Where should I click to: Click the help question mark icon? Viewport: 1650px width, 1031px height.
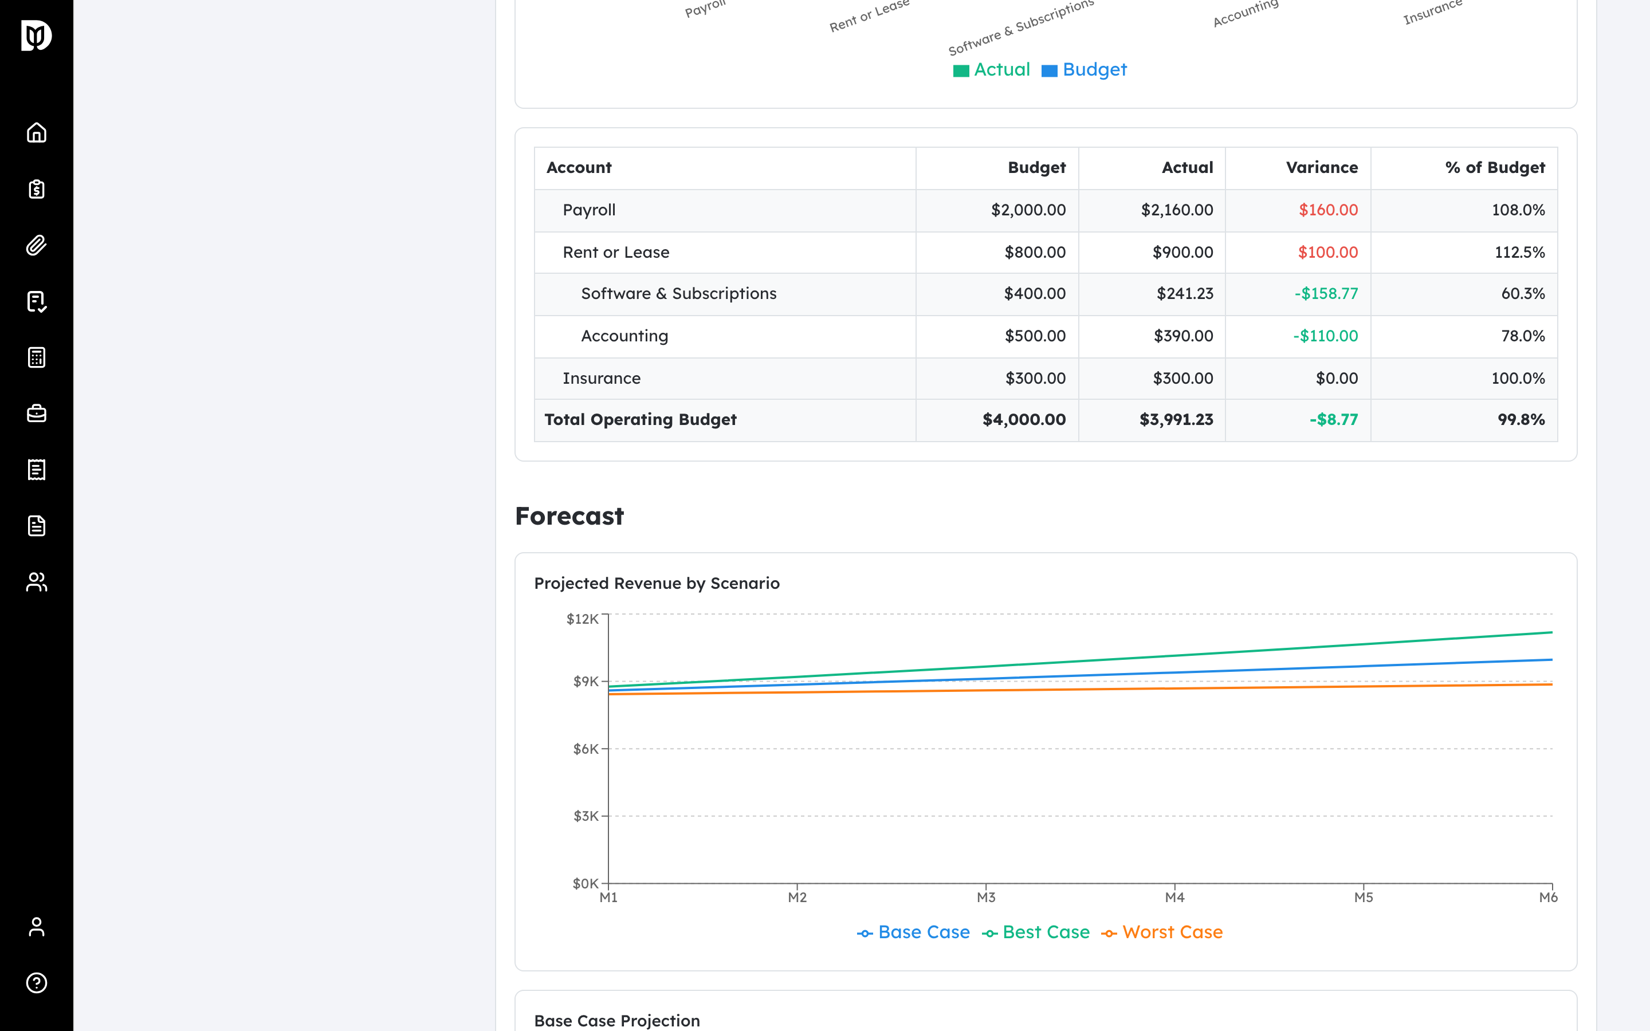pos(36,982)
